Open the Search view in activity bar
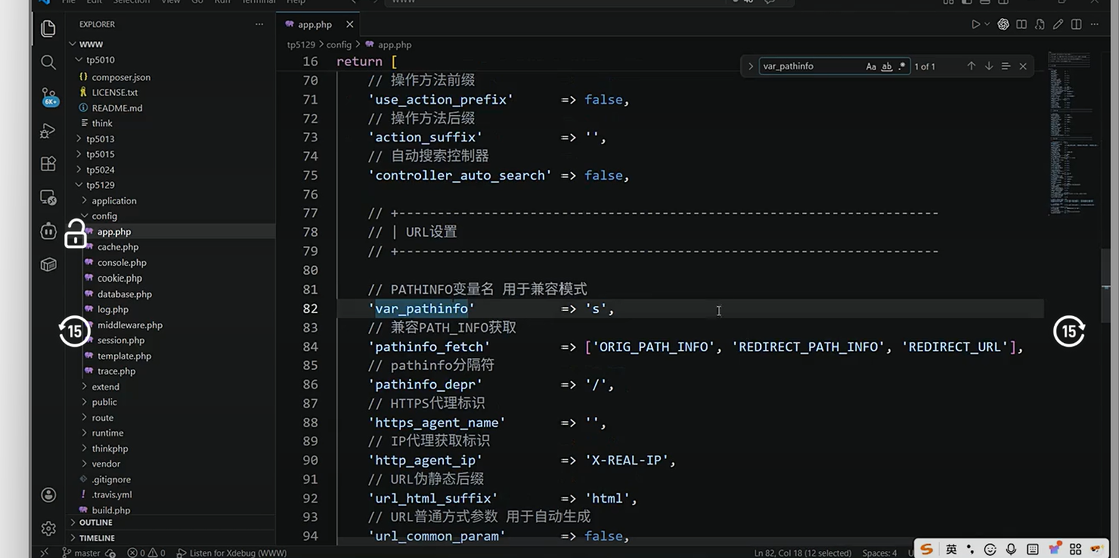 coord(48,62)
